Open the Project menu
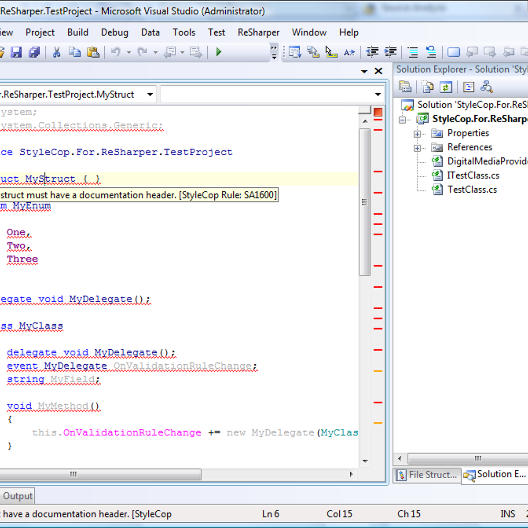Image resolution: width=528 pixels, height=528 pixels. pos(40,32)
